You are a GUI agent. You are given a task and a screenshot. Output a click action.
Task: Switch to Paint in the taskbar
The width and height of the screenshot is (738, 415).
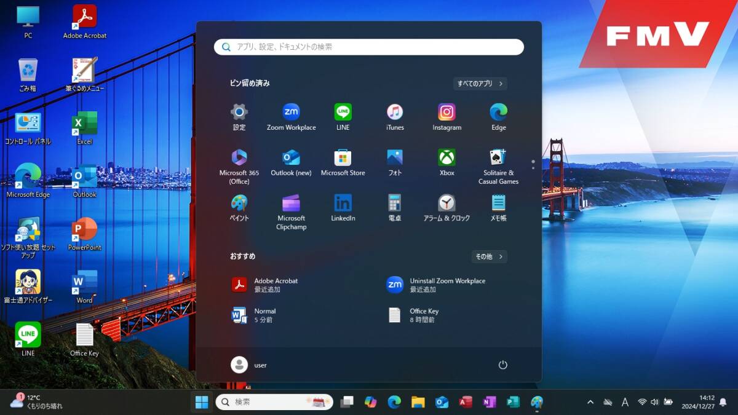tap(537, 402)
